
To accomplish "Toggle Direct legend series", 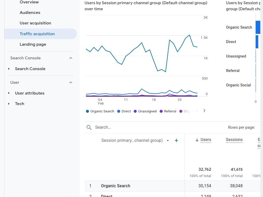I will click(124, 111).
